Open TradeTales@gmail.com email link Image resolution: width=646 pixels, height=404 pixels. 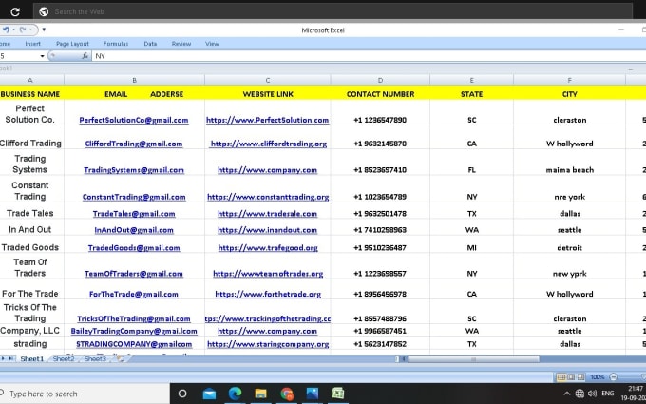(134, 214)
